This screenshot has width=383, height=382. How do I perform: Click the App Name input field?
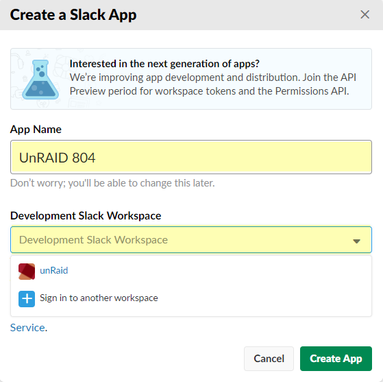pyautogui.click(x=191, y=157)
